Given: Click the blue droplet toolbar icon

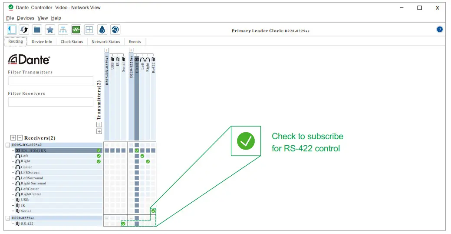Looking at the screenshot, I should click(x=102, y=30).
